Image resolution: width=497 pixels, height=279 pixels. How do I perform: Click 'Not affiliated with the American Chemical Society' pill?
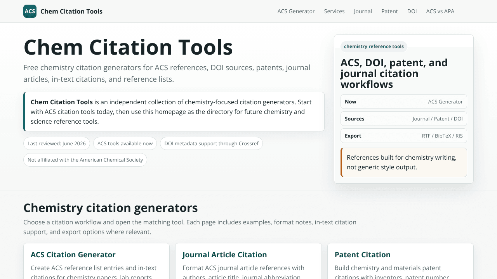click(85, 160)
